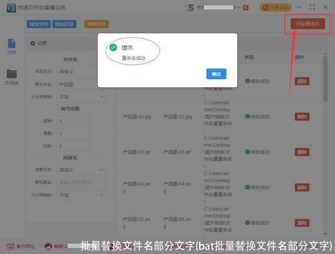Click the original name 产品图-02.jpg cell
Viewport: 335px width, 254px height.
pyautogui.click(x=137, y=117)
